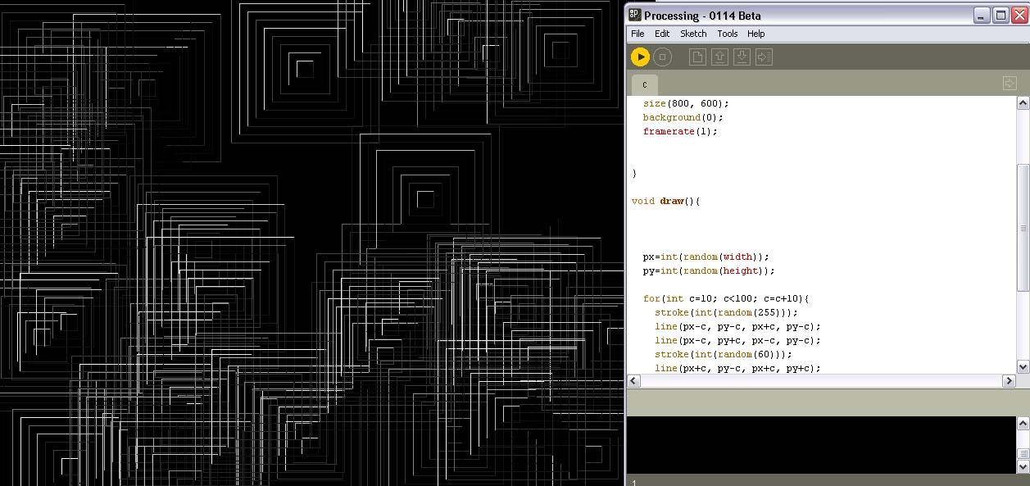This screenshot has width=1030, height=486.
Task: Click the editor vertical scrollbar thumb
Action: tap(1023, 227)
